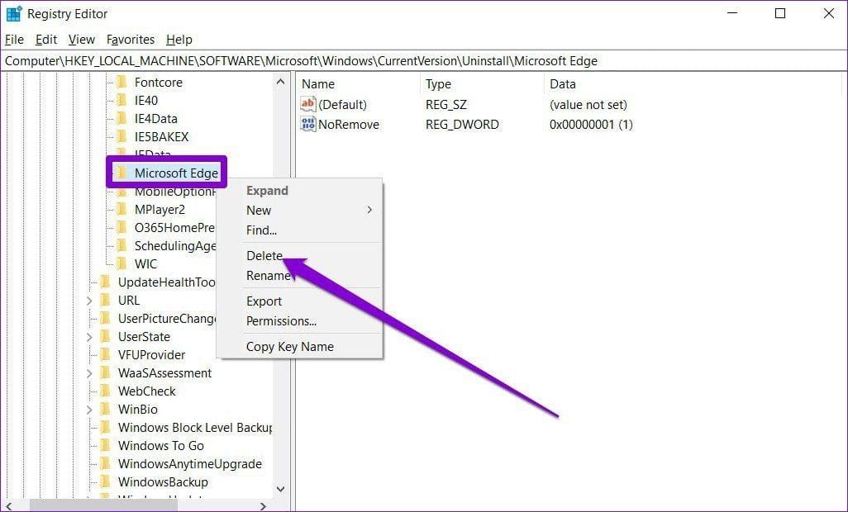Click the O365HomePre folder icon
Screen dimensions: 848x512
click(x=122, y=227)
